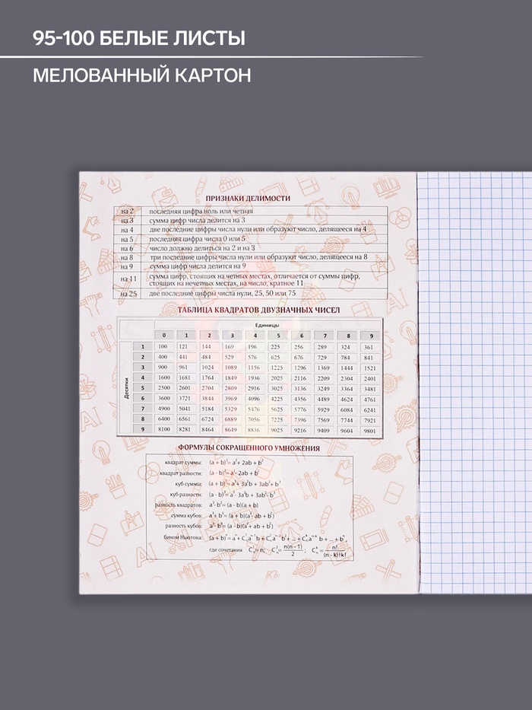Click the formula label 'куб разности:'

tap(186, 495)
